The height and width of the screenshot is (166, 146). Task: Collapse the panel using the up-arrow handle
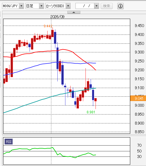pos(74,12)
